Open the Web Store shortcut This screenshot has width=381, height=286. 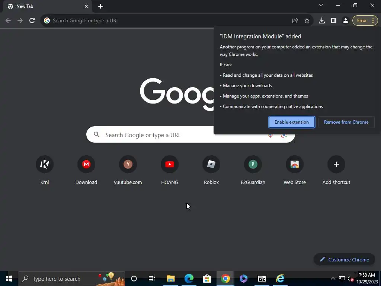click(295, 170)
